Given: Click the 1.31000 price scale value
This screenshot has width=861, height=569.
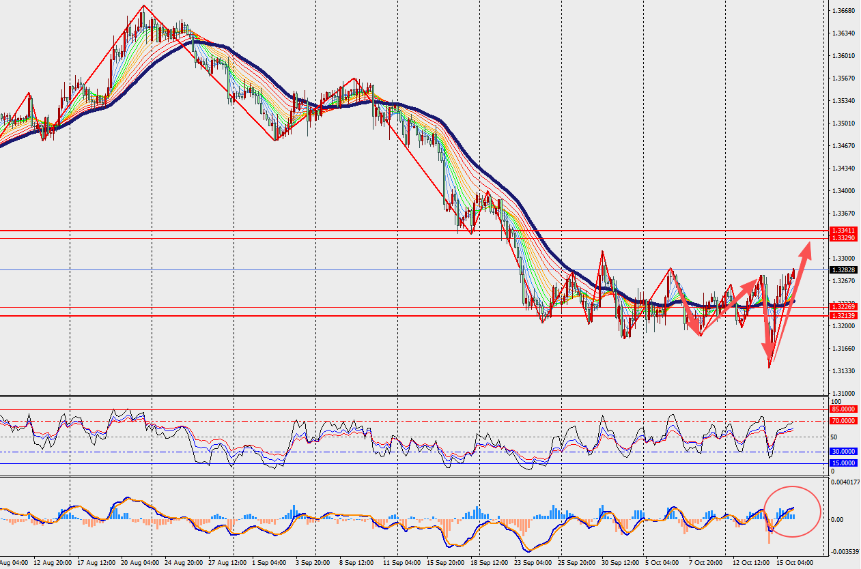Looking at the screenshot, I should pyautogui.click(x=844, y=394).
